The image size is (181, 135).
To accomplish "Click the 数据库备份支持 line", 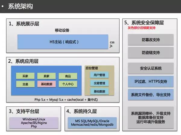I will point(151,118).
